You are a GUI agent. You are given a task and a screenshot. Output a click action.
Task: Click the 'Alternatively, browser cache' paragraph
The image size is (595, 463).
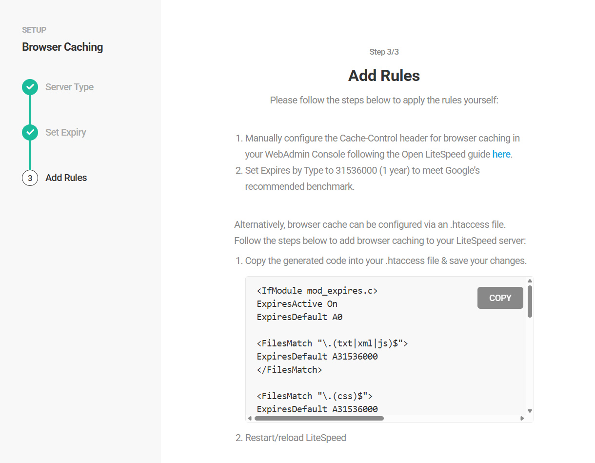(x=380, y=233)
